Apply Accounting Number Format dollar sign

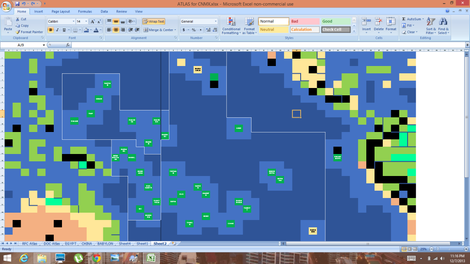(184, 30)
